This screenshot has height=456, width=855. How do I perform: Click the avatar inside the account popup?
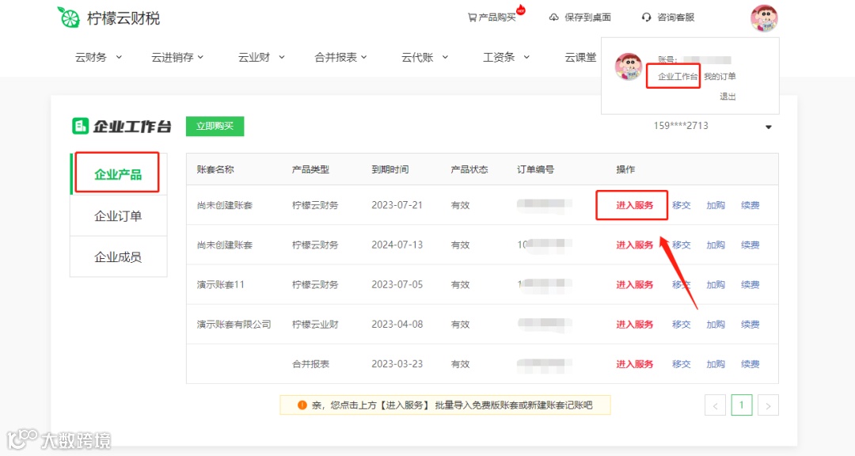pyautogui.click(x=628, y=66)
